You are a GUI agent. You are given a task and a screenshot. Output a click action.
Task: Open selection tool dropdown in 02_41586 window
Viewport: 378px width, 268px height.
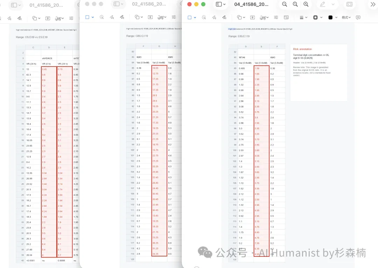coord(93,17)
